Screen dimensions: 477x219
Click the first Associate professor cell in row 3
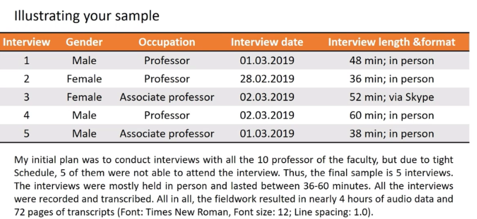(x=167, y=97)
